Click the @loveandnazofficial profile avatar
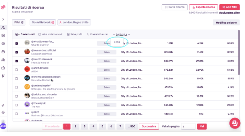The width and height of the screenshot is (245, 136). pos(27,51)
